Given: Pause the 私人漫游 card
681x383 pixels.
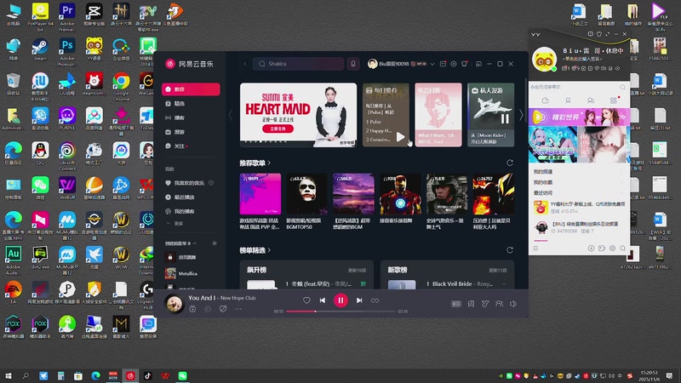Looking at the screenshot, I should click(505, 118).
